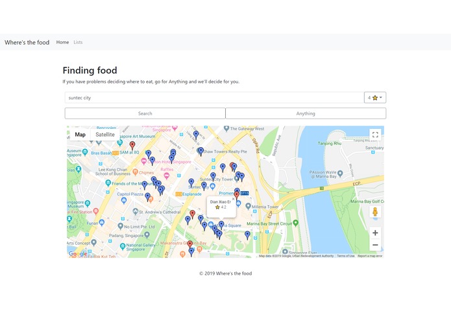Click the blue marker near Capitol Piazza

(x=147, y=197)
